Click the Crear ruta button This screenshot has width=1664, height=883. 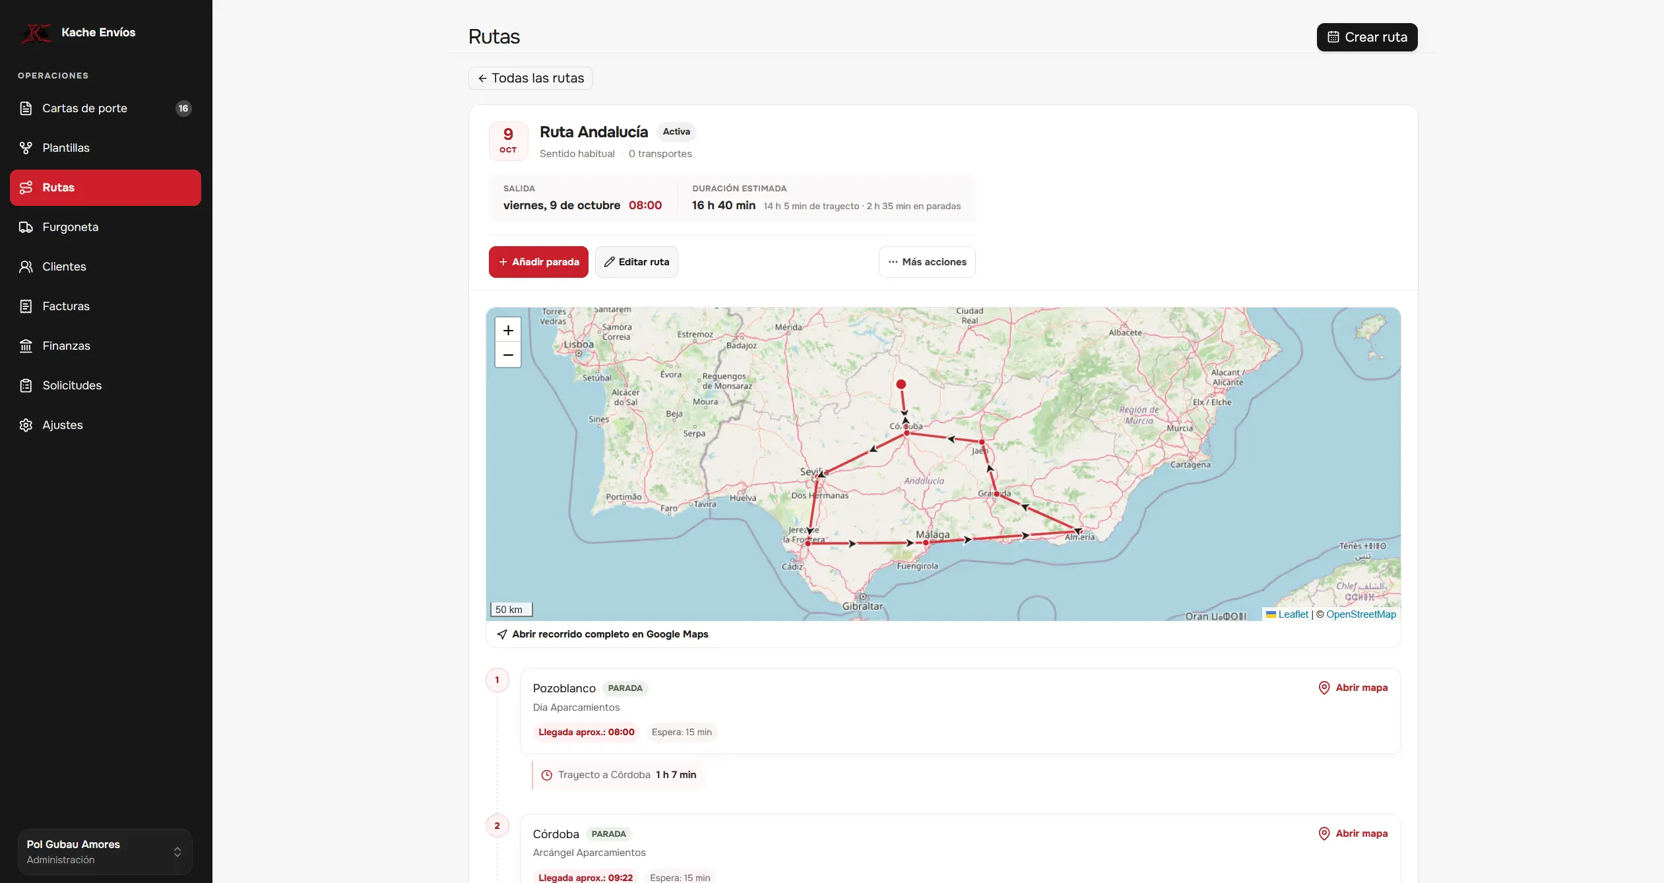[x=1367, y=37]
